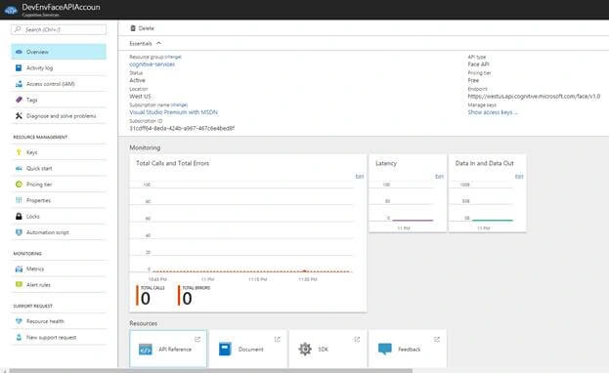Click the Activity log icon

click(x=19, y=68)
